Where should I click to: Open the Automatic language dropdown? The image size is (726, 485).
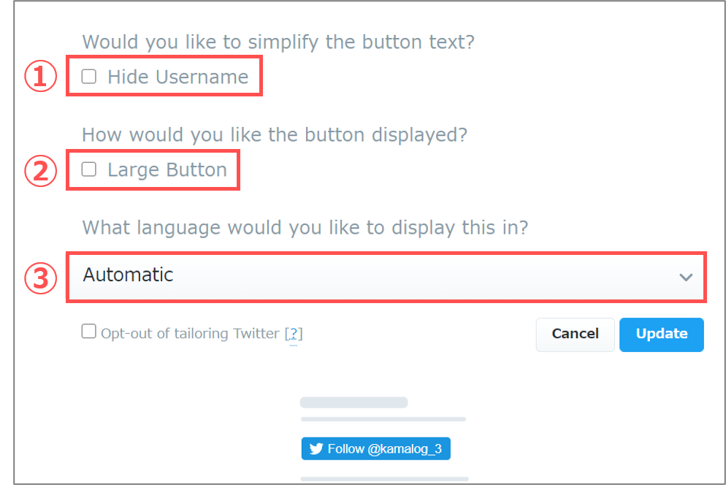click(386, 277)
